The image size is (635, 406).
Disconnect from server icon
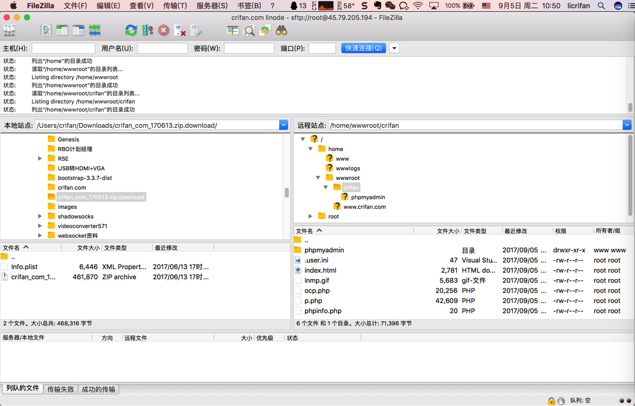pos(180,31)
